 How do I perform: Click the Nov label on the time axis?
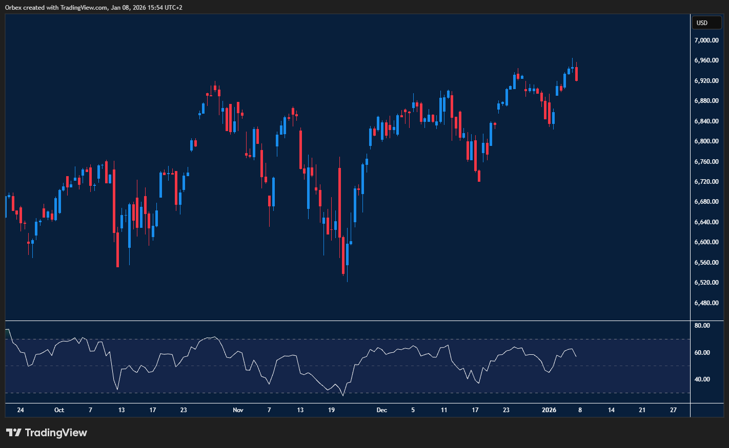pos(238,410)
